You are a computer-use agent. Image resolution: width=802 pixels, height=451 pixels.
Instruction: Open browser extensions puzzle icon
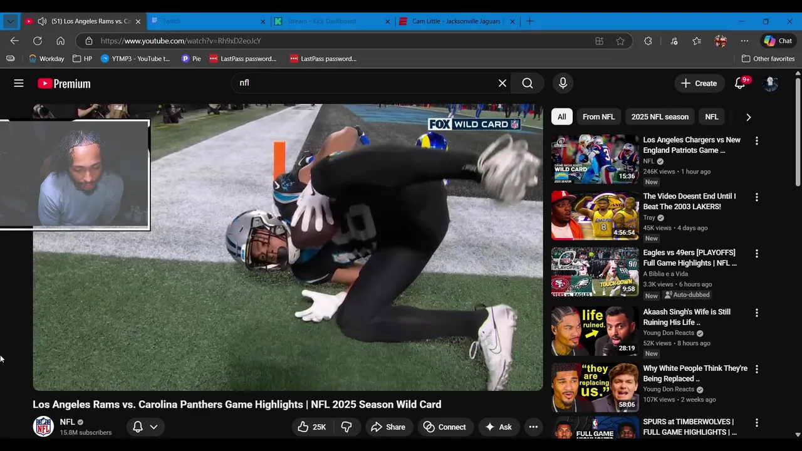click(x=648, y=41)
